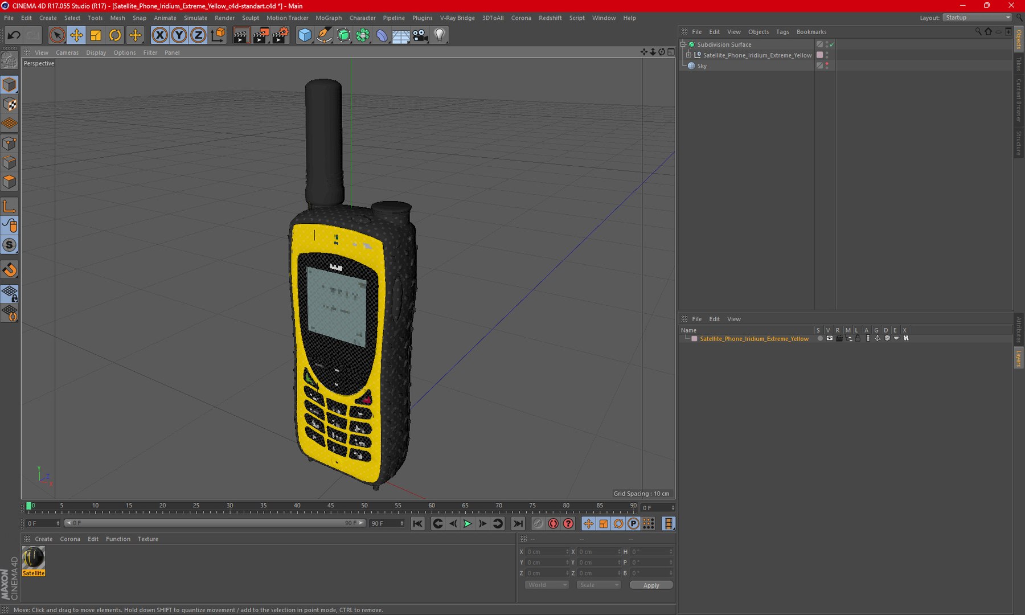Activate the Scale tool

coord(96,35)
